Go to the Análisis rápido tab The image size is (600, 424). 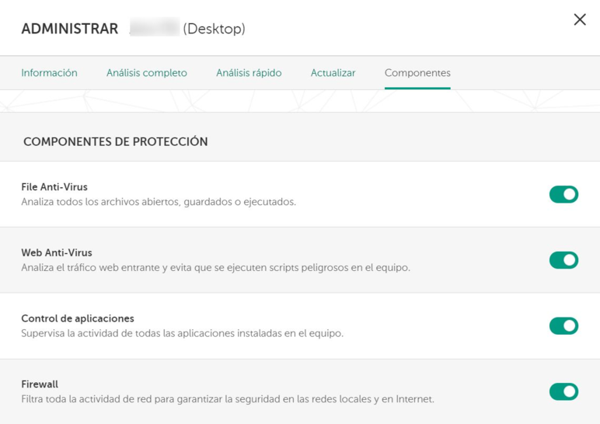click(x=249, y=73)
